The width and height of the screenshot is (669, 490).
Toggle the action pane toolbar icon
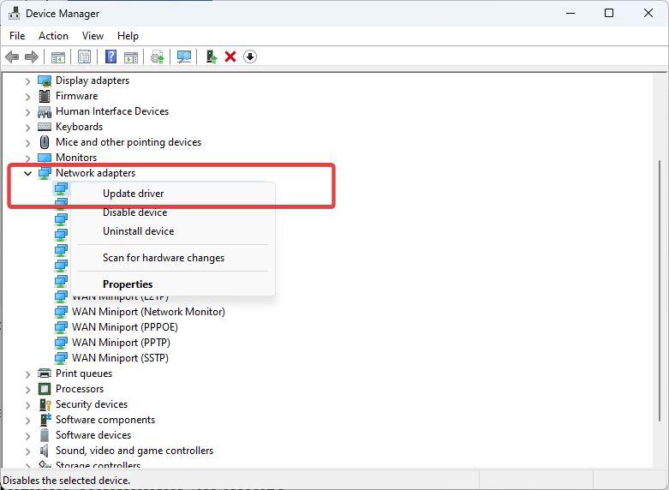[131, 57]
